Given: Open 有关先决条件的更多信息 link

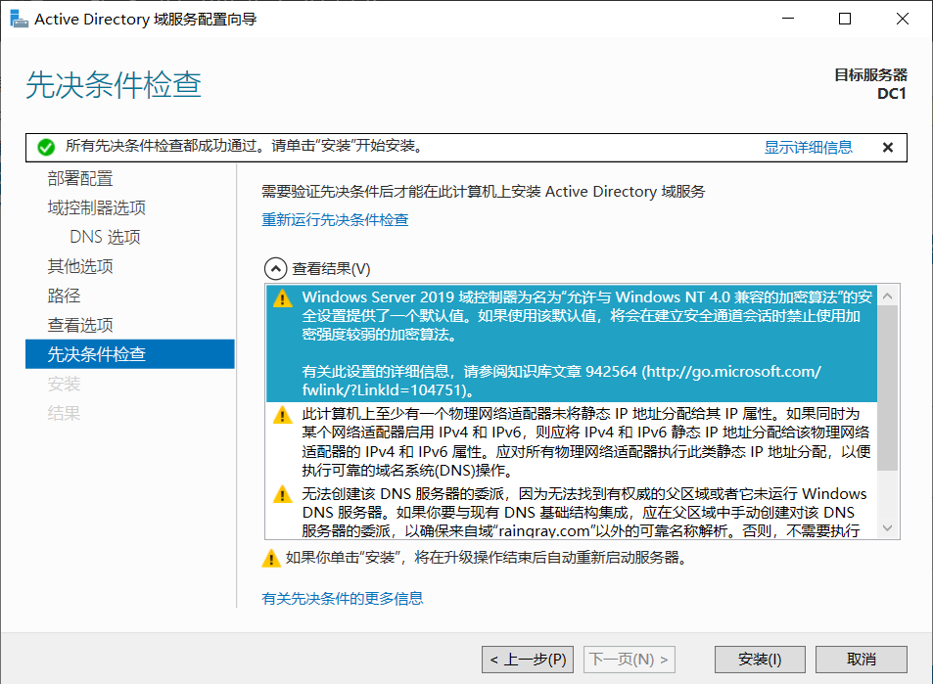Looking at the screenshot, I should pyautogui.click(x=342, y=598).
